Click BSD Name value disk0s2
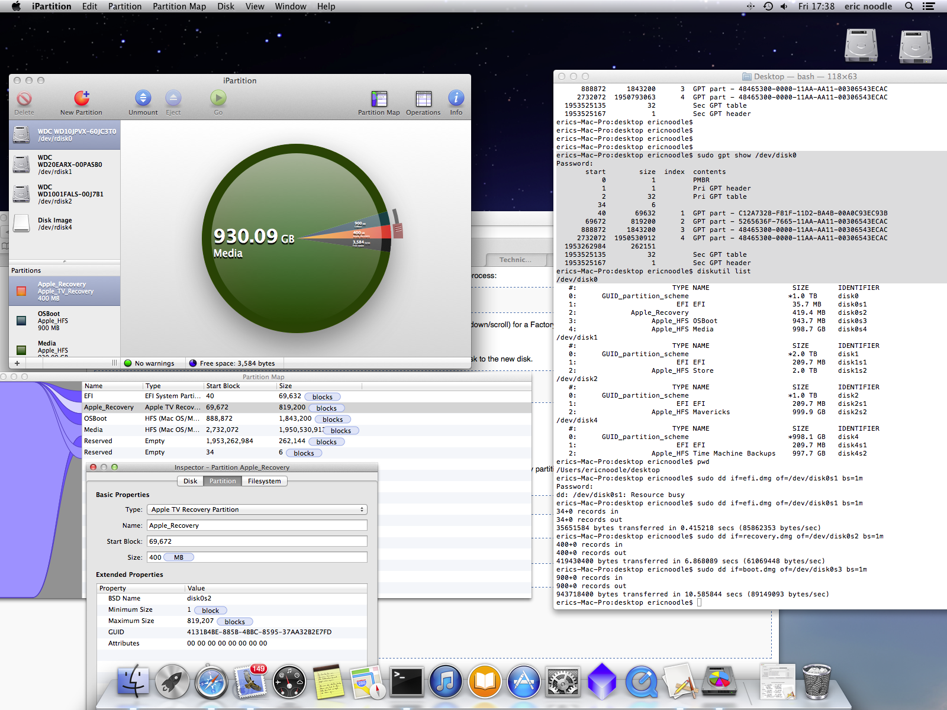The height and width of the screenshot is (710, 947). [x=199, y=598]
